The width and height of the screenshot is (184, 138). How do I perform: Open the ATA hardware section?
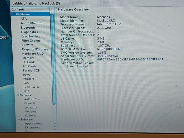(23, 19)
